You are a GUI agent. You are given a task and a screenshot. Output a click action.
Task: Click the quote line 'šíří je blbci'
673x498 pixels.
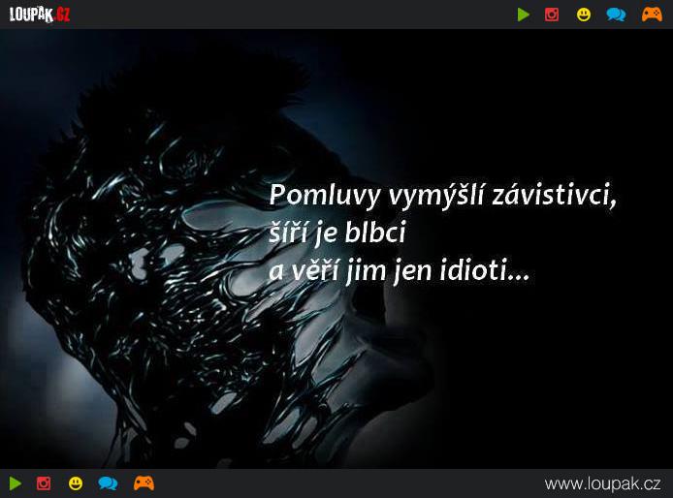(336, 234)
